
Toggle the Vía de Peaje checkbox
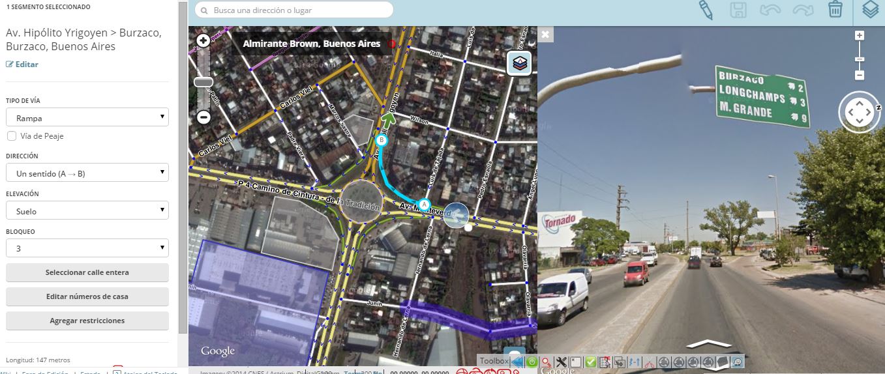pos(11,136)
